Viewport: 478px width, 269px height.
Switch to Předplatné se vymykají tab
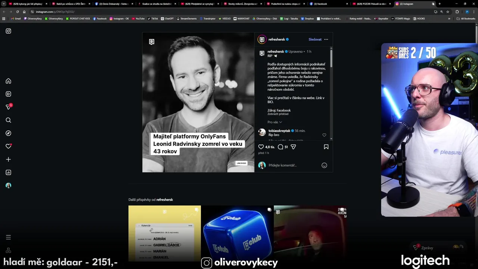[x=200, y=4]
